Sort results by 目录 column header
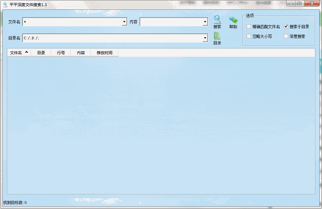Screen dimensions: 322x209 41,53
